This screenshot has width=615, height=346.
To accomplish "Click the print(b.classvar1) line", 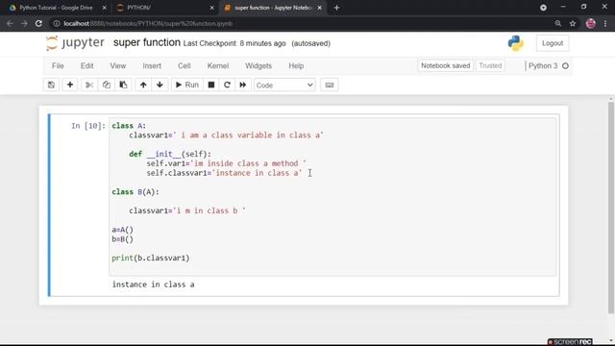I will coord(151,258).
